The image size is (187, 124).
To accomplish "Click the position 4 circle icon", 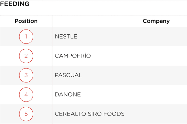I will pos(26,95).
